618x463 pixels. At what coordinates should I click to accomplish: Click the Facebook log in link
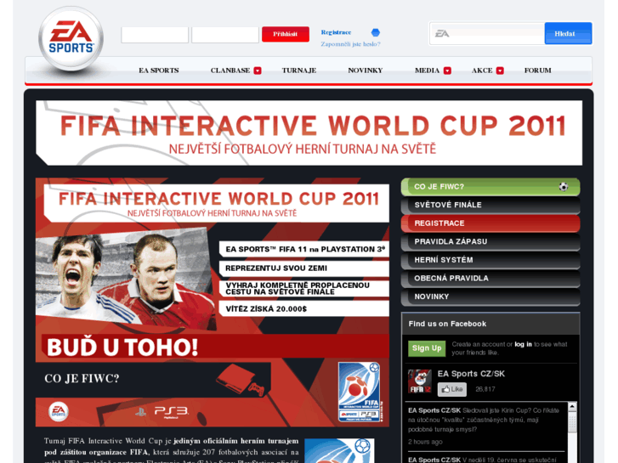523,344
